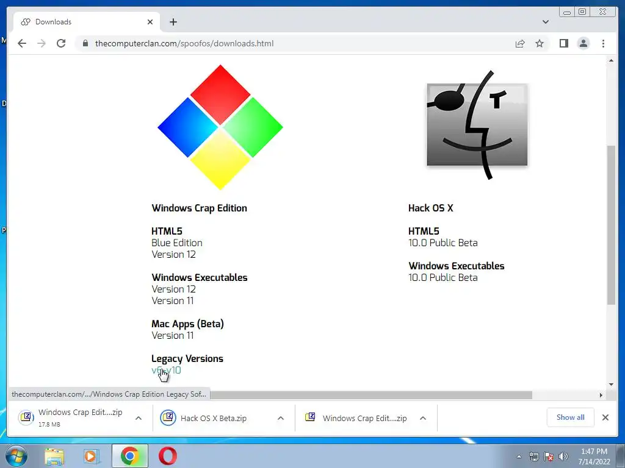The image size is (625, 468).
Task: Launch Windows Media Player from taskbar
Action: tap(92, 456)
